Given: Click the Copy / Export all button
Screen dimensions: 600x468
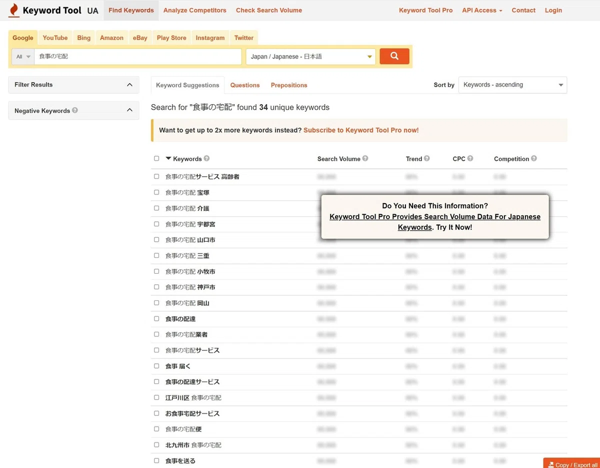Looking at the screenshot, I should pos(572,464).
